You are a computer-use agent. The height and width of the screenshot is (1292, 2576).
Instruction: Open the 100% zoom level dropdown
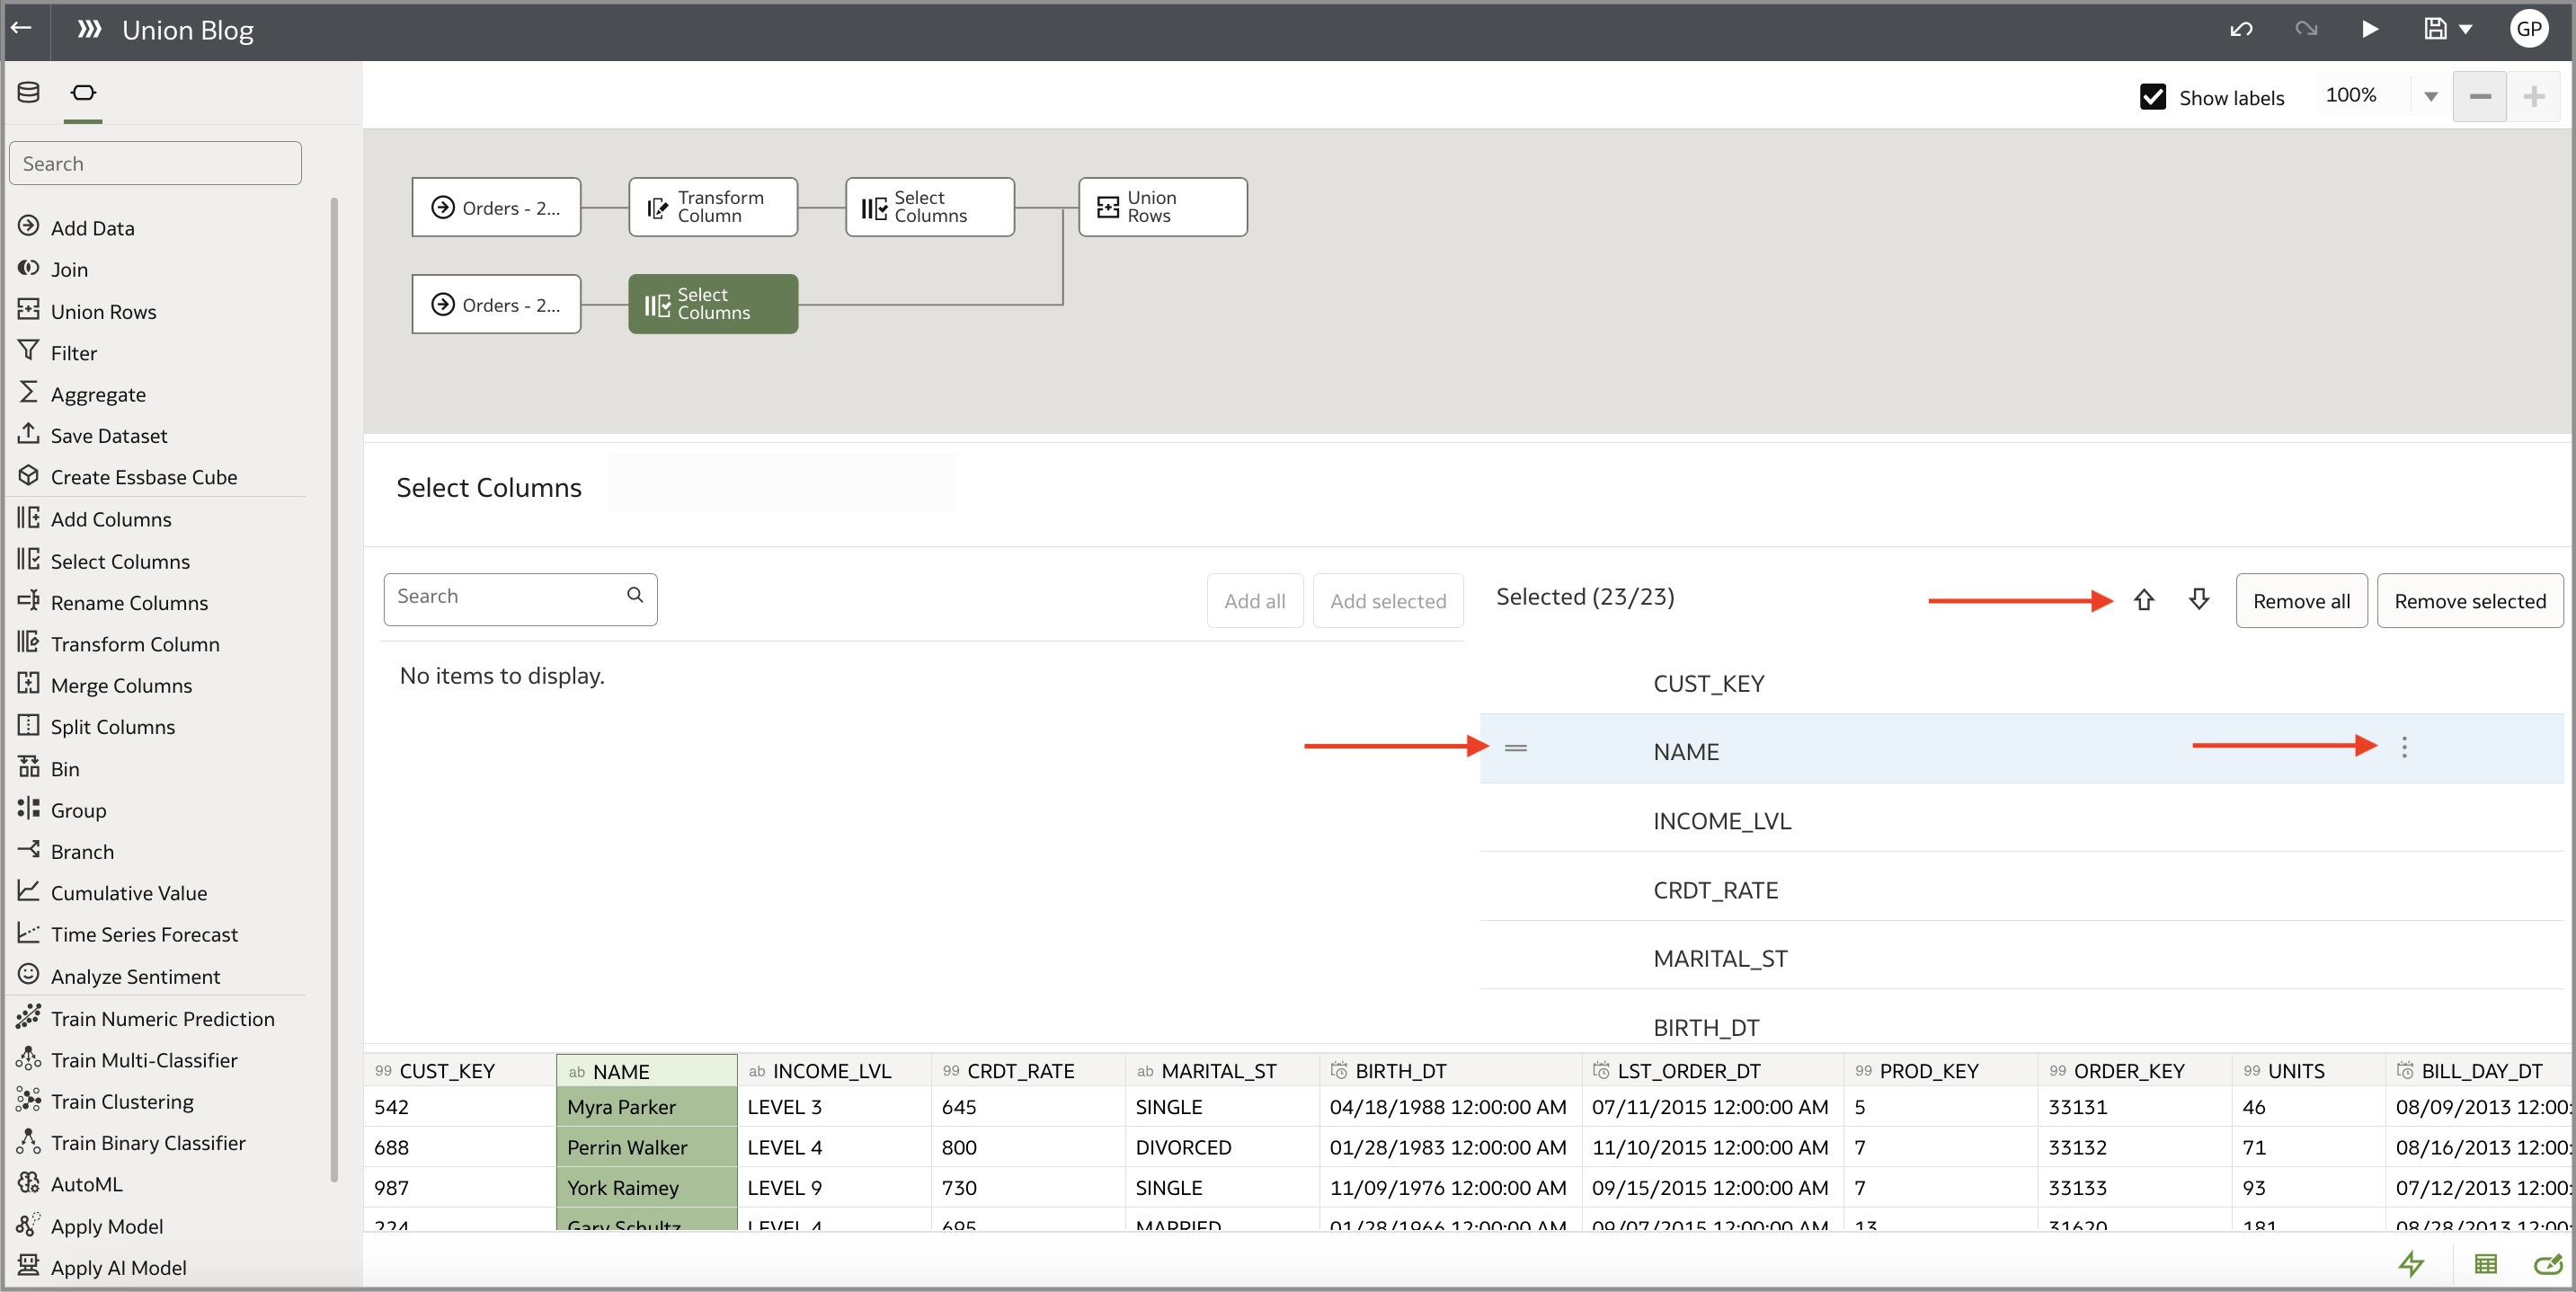[2431, 96]
